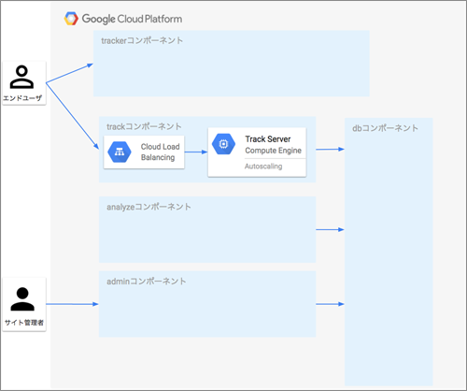
Task: Click the エンドユーザ outlined person icon
Action: tap(21, 77)
